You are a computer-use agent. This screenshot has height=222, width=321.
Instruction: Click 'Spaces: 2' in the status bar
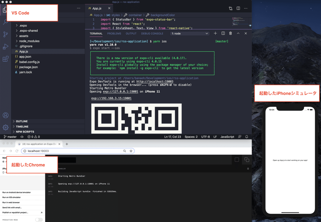[191, 137]
